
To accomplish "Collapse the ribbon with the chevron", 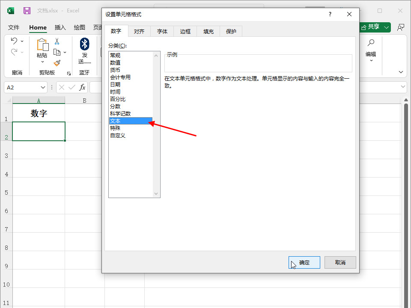I will click(x=401, y=72).
